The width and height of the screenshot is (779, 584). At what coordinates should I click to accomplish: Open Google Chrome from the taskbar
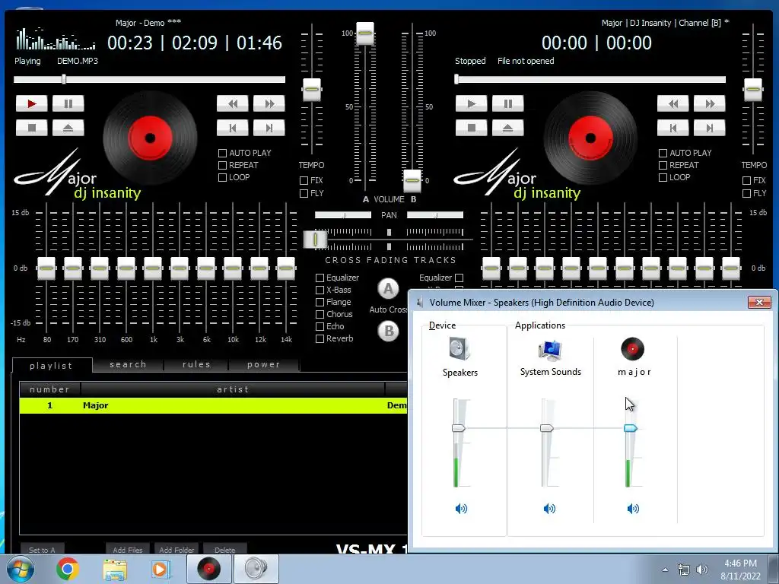pos(68,569)
